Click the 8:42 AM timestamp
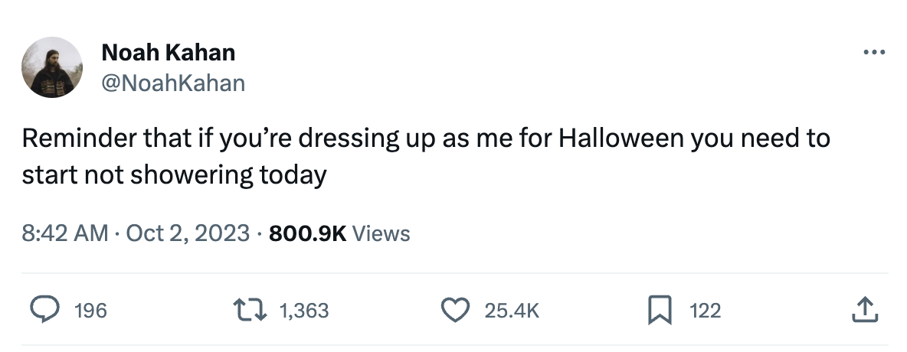Screen dimensions: 907x352 point(65,233)
